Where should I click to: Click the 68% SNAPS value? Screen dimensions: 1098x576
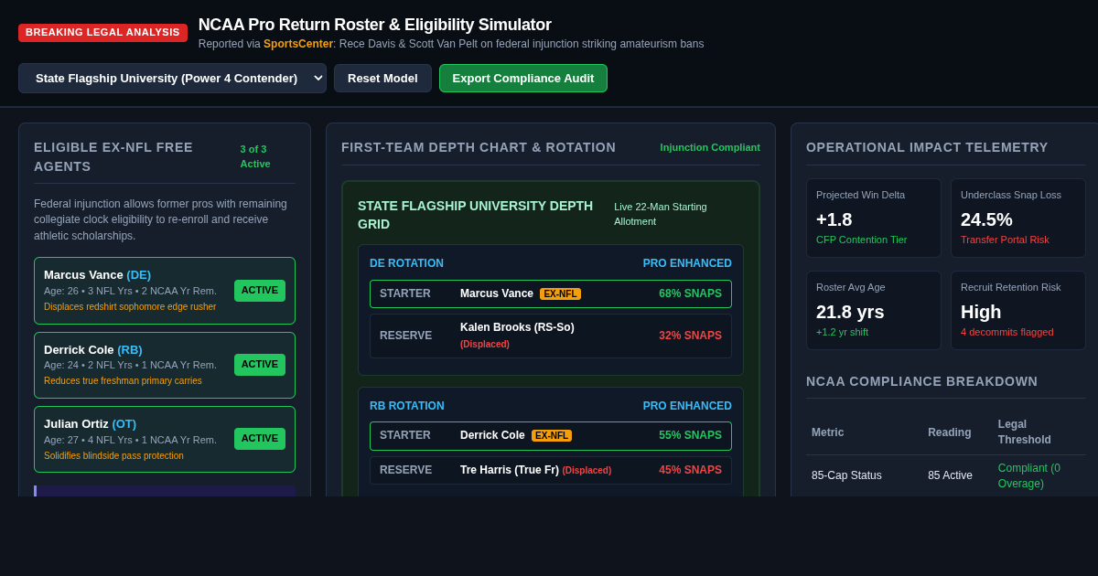coord(690,293)
